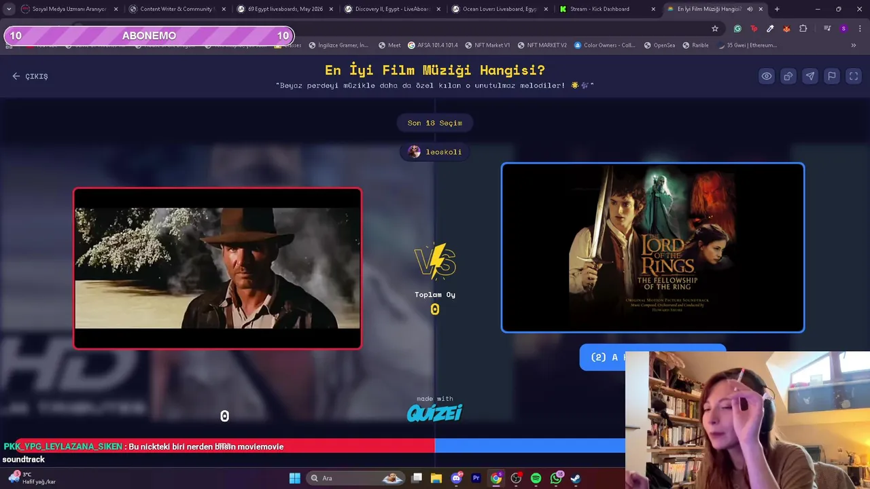Open File Explorer from taskbar

[436, 478]
